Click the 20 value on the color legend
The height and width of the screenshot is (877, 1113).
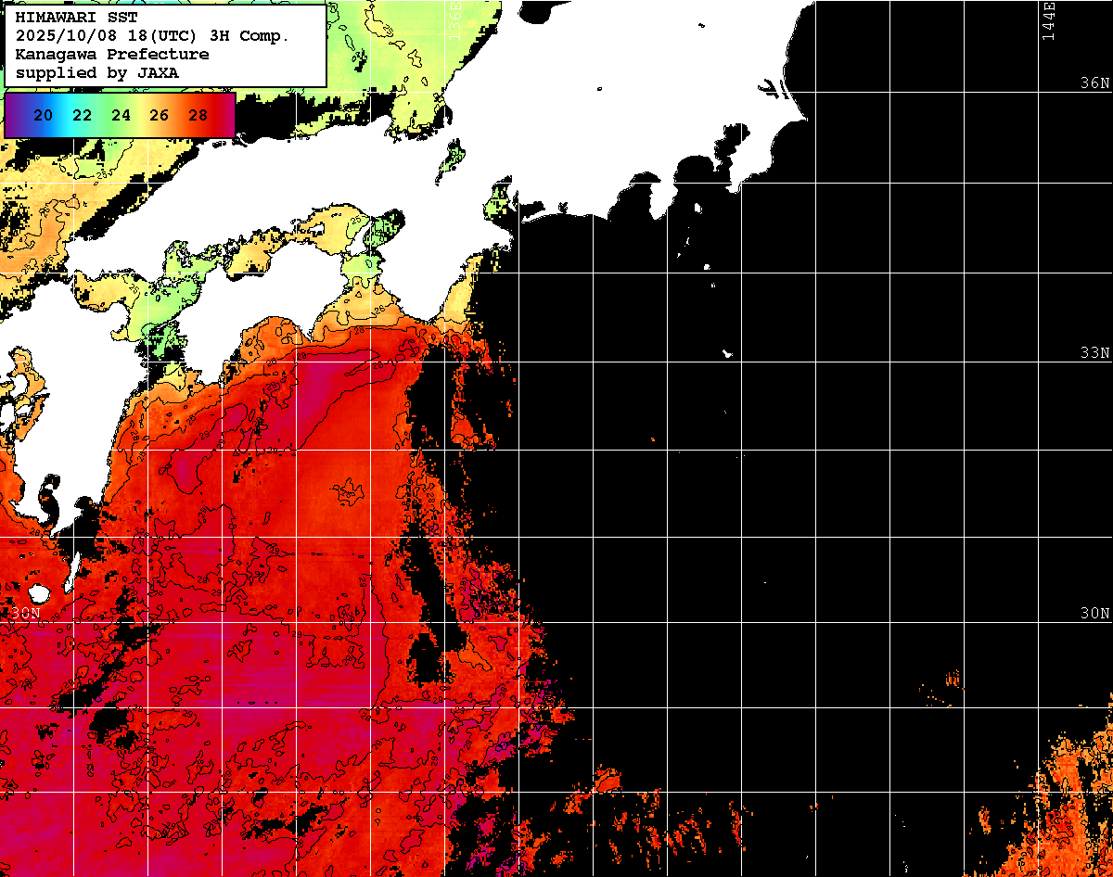click(43, 115)
